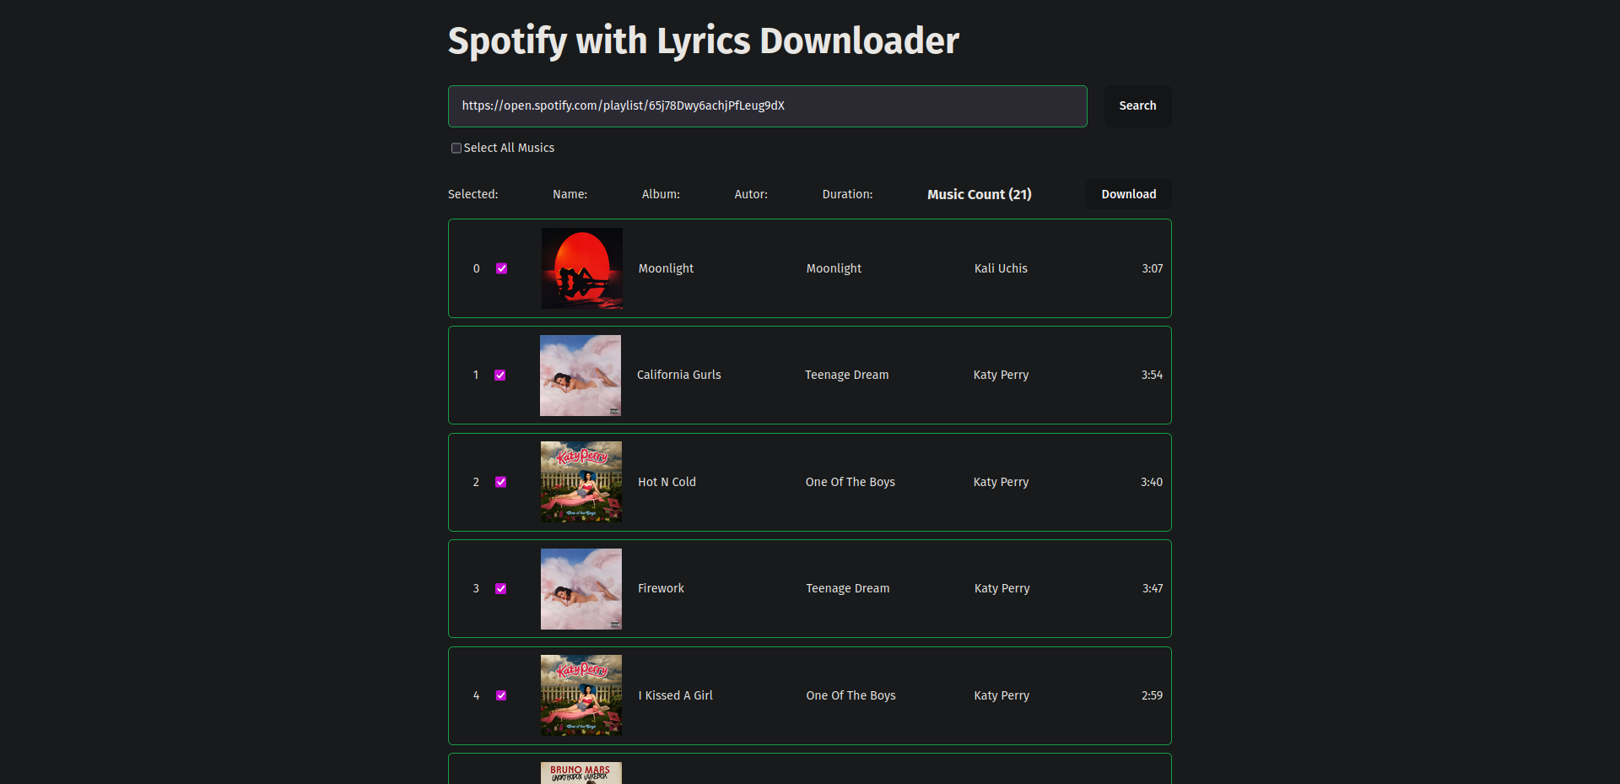Click the Spotify playlist URL input field

click(x=767, y=106)
